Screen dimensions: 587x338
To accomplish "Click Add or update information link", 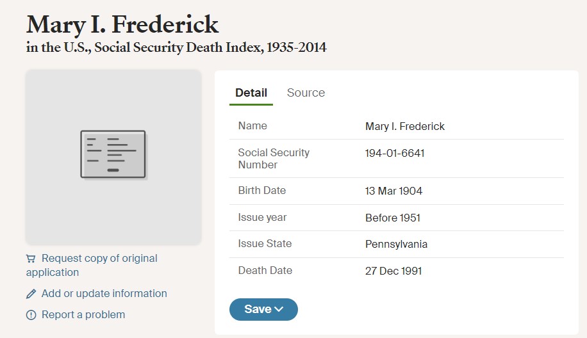I will pos(104,293).
